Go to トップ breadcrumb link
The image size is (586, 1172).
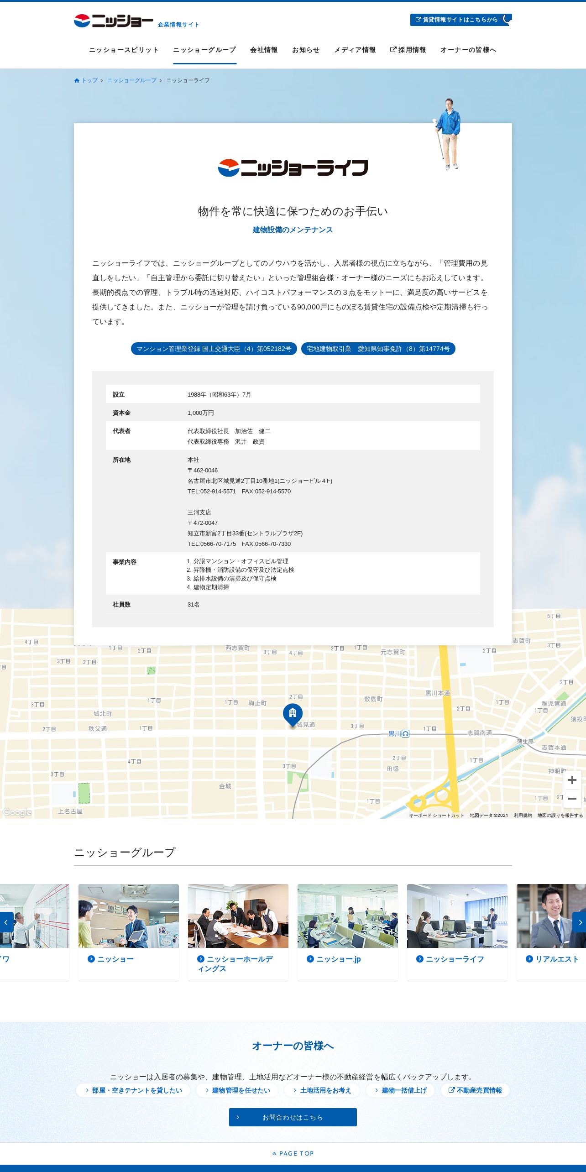[x=89, y=80]
